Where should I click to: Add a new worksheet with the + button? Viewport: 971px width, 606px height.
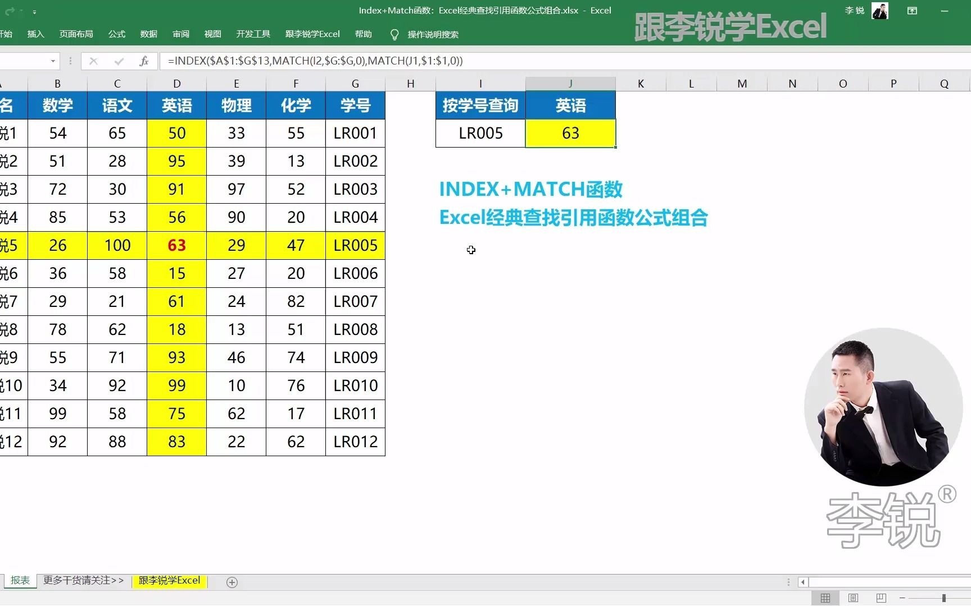point(232,582)
